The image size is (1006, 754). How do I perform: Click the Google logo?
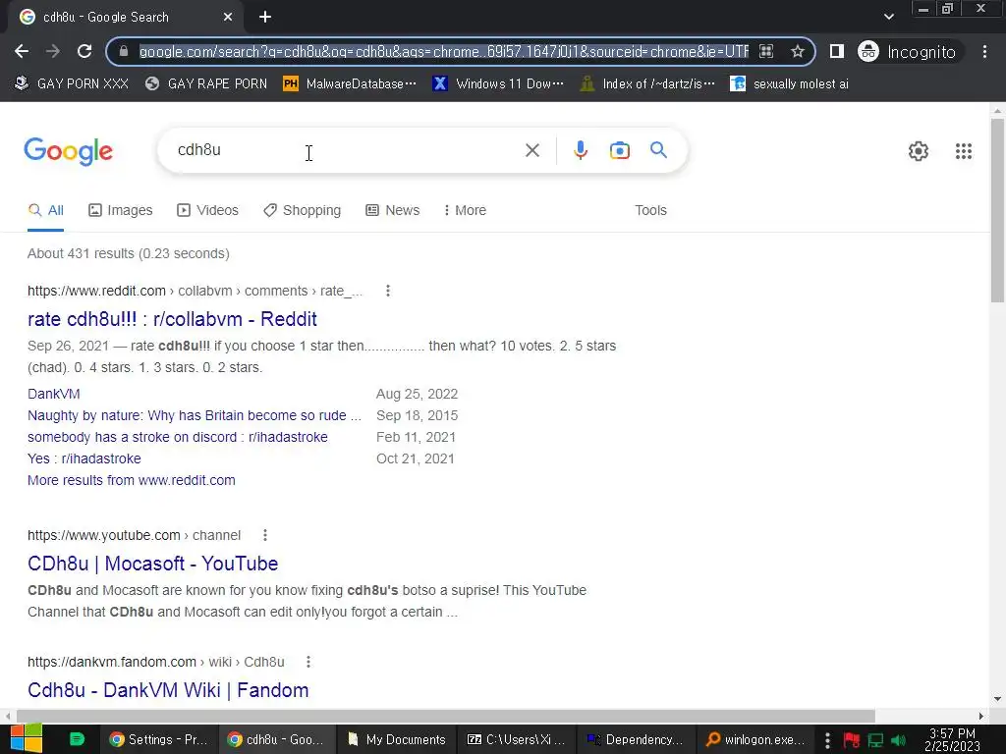pos(68,152)
